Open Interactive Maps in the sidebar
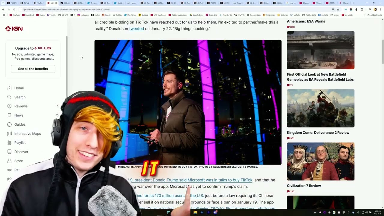Screen dimensions: 384x216 [x=28, y=134]
